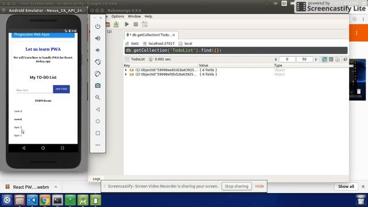Click the query editor with db.getCollection text
This screenshot has height=207, width=368.
(236, 51)
